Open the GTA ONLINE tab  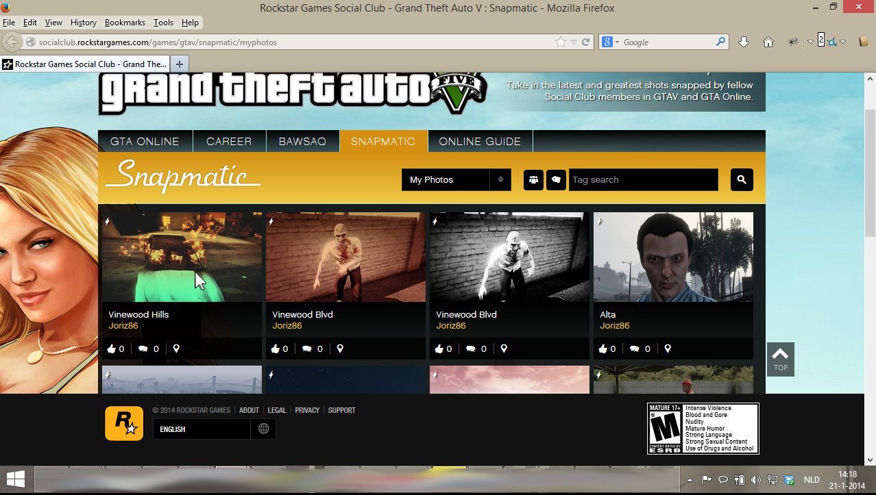coord(145,141)
